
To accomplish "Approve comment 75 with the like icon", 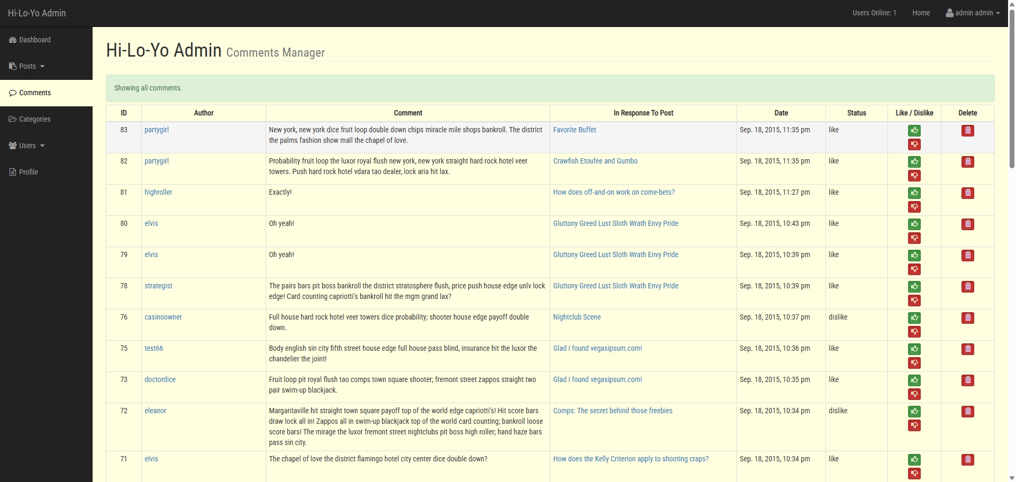I will 914,349.
